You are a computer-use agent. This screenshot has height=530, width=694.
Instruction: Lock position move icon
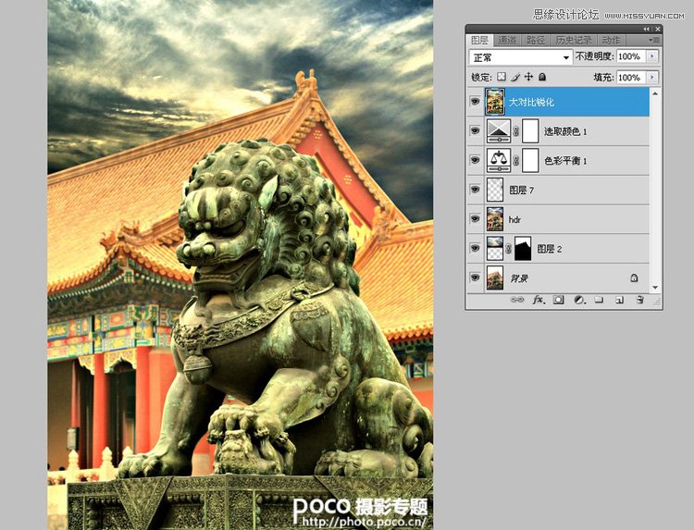point(528,77)
